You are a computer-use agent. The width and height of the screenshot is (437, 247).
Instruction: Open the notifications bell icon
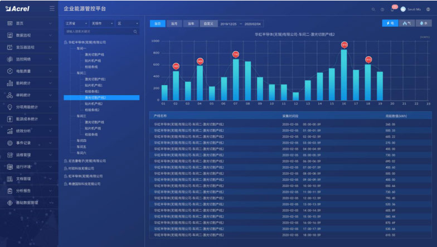(392, 9)
